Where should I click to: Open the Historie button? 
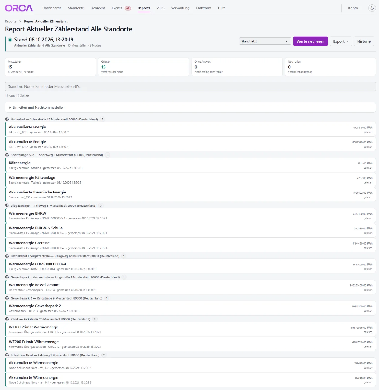[364, 41]
